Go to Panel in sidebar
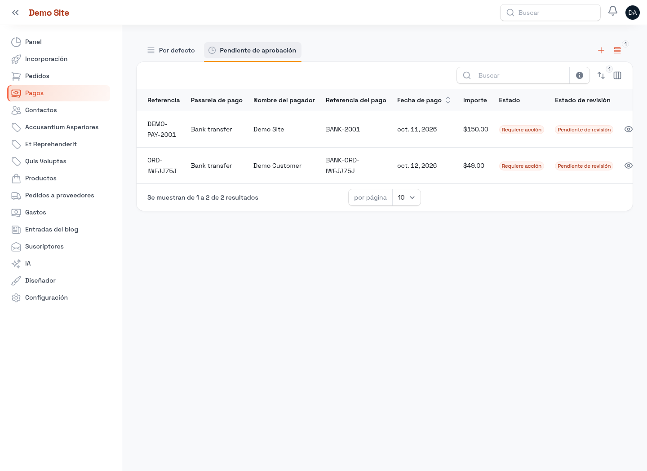Viewport: 647px width, 471px height. pos(59,42)
